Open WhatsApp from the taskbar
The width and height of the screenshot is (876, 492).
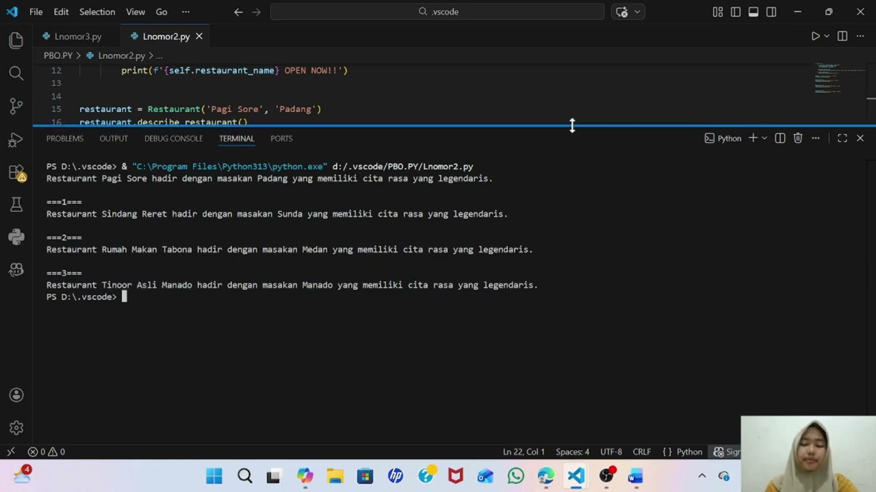tap(515, 476)
